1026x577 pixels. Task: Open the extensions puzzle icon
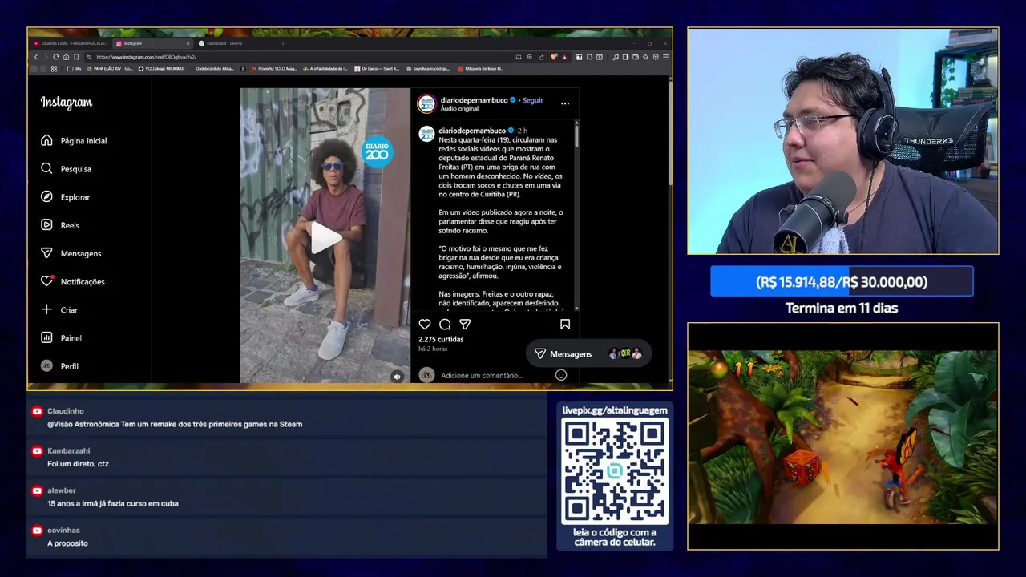pyautogui.click(x=589, y=57)
